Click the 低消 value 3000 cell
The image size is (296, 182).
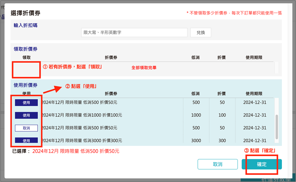coord(196,141)
